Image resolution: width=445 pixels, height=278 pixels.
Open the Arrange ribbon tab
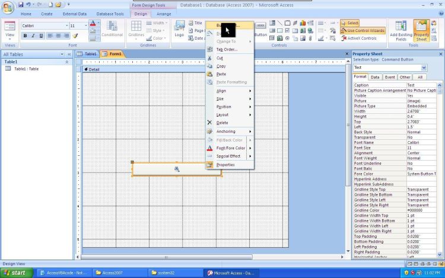(164, 14)
